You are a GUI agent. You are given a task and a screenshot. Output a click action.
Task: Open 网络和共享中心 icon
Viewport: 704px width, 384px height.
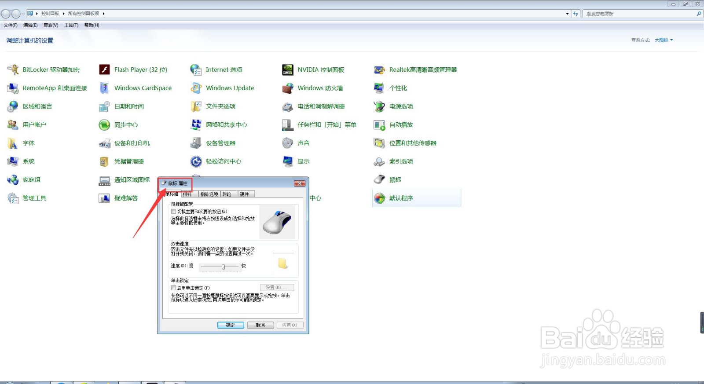[196, 125]
